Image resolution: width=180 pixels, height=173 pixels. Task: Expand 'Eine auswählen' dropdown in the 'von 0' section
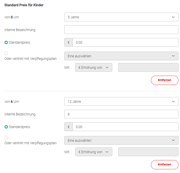coord(121,56)
